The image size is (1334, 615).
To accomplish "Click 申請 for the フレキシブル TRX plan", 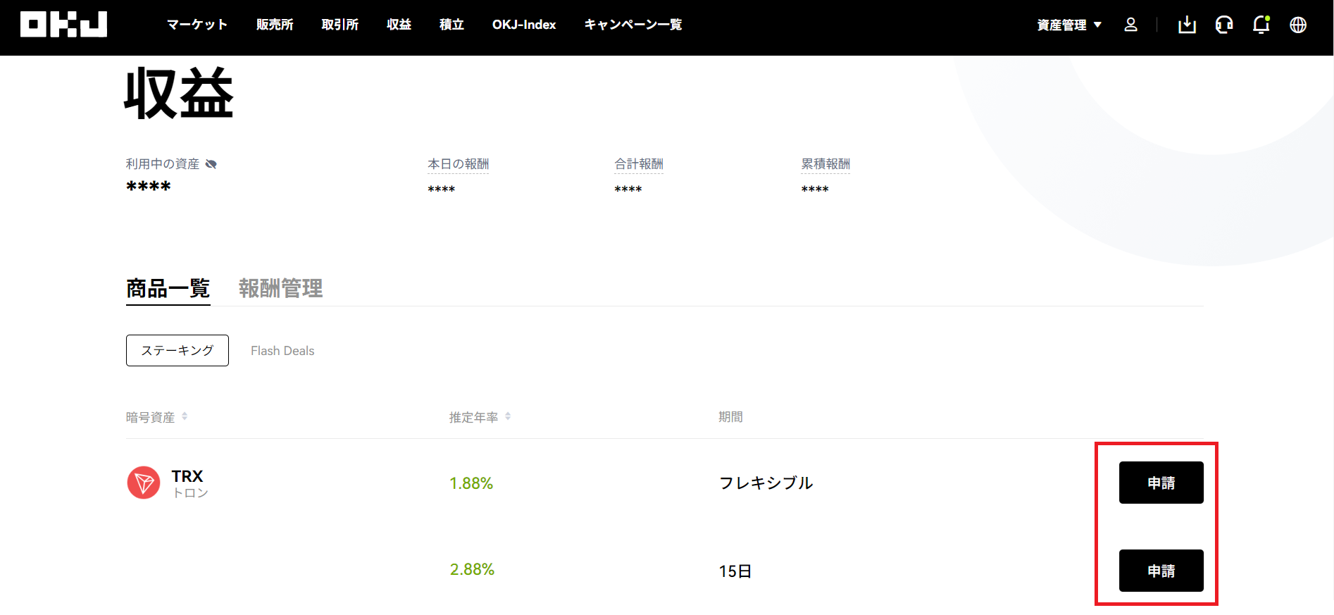I will tap(1161, 483).
